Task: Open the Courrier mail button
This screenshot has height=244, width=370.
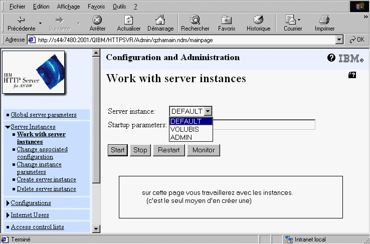Action: [x=293, y=24]
